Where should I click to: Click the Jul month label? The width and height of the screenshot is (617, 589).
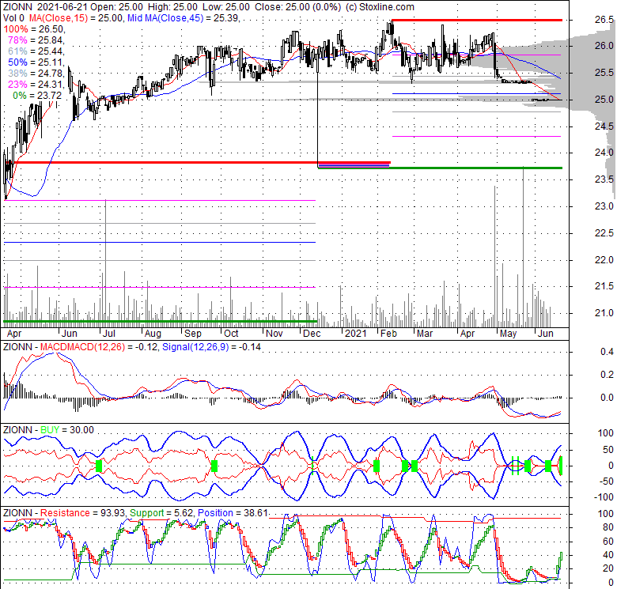click(108, 334)
